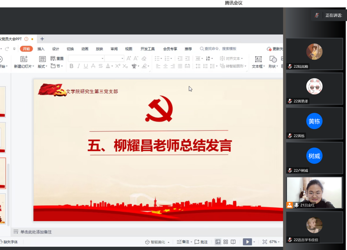Open the font size dropdown
Screen dimensions: 347x250
pyautogui.click(x=122, y=59)
